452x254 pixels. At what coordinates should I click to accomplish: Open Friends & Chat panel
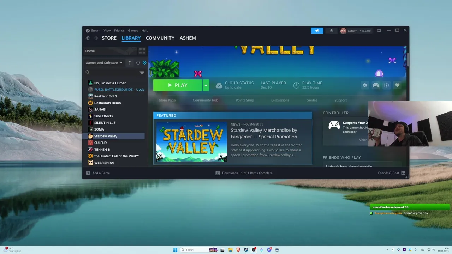click(x=392, y=173)
